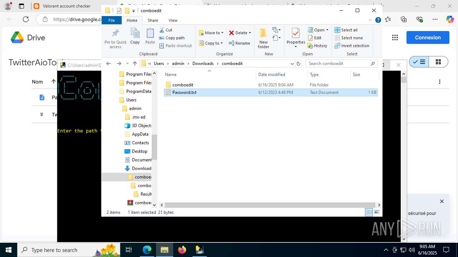Show recent locations dropdown in Explorer

pyautogui.click(x=127, y=64)
